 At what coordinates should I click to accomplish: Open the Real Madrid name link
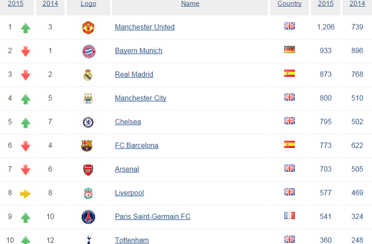(134, 75)
